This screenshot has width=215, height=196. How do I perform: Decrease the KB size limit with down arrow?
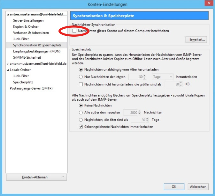click(181, 86)
